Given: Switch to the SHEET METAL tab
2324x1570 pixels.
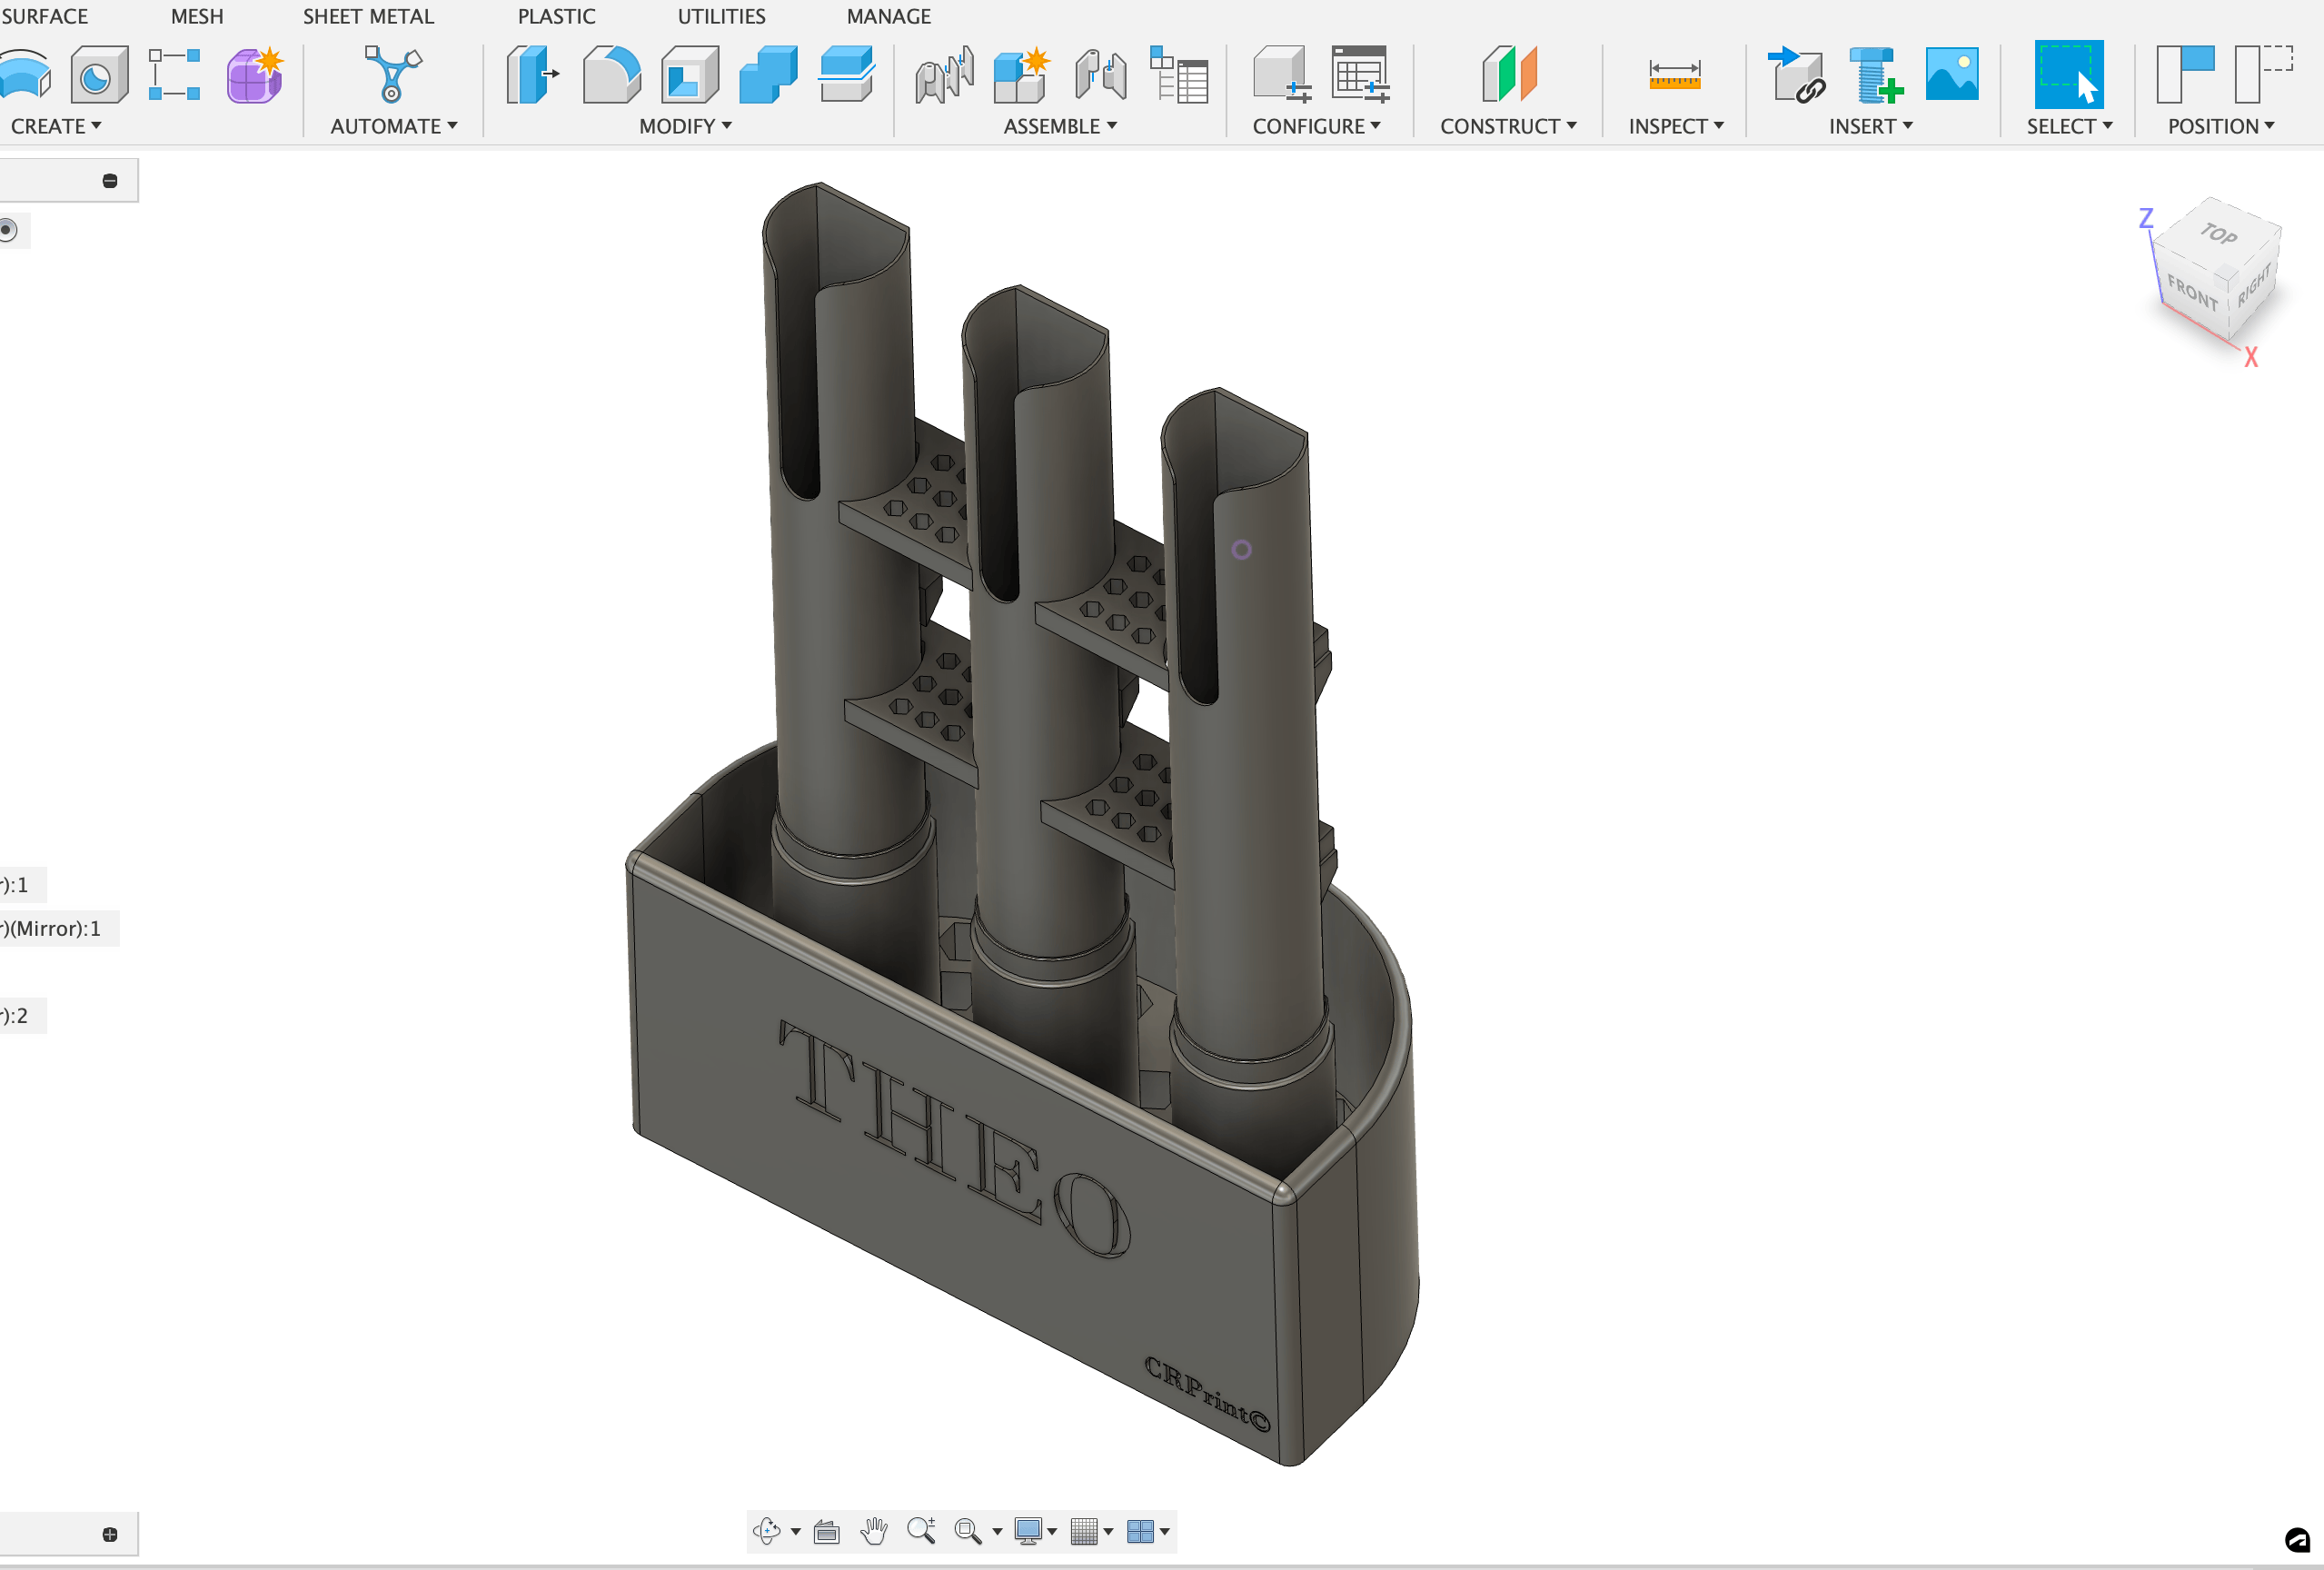Looking at the screenshot, I should 368,16.
